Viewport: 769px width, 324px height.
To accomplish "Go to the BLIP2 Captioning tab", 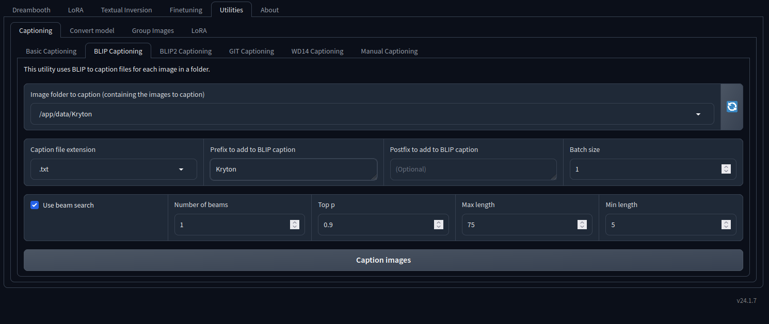I will click(x=185, y=51).
